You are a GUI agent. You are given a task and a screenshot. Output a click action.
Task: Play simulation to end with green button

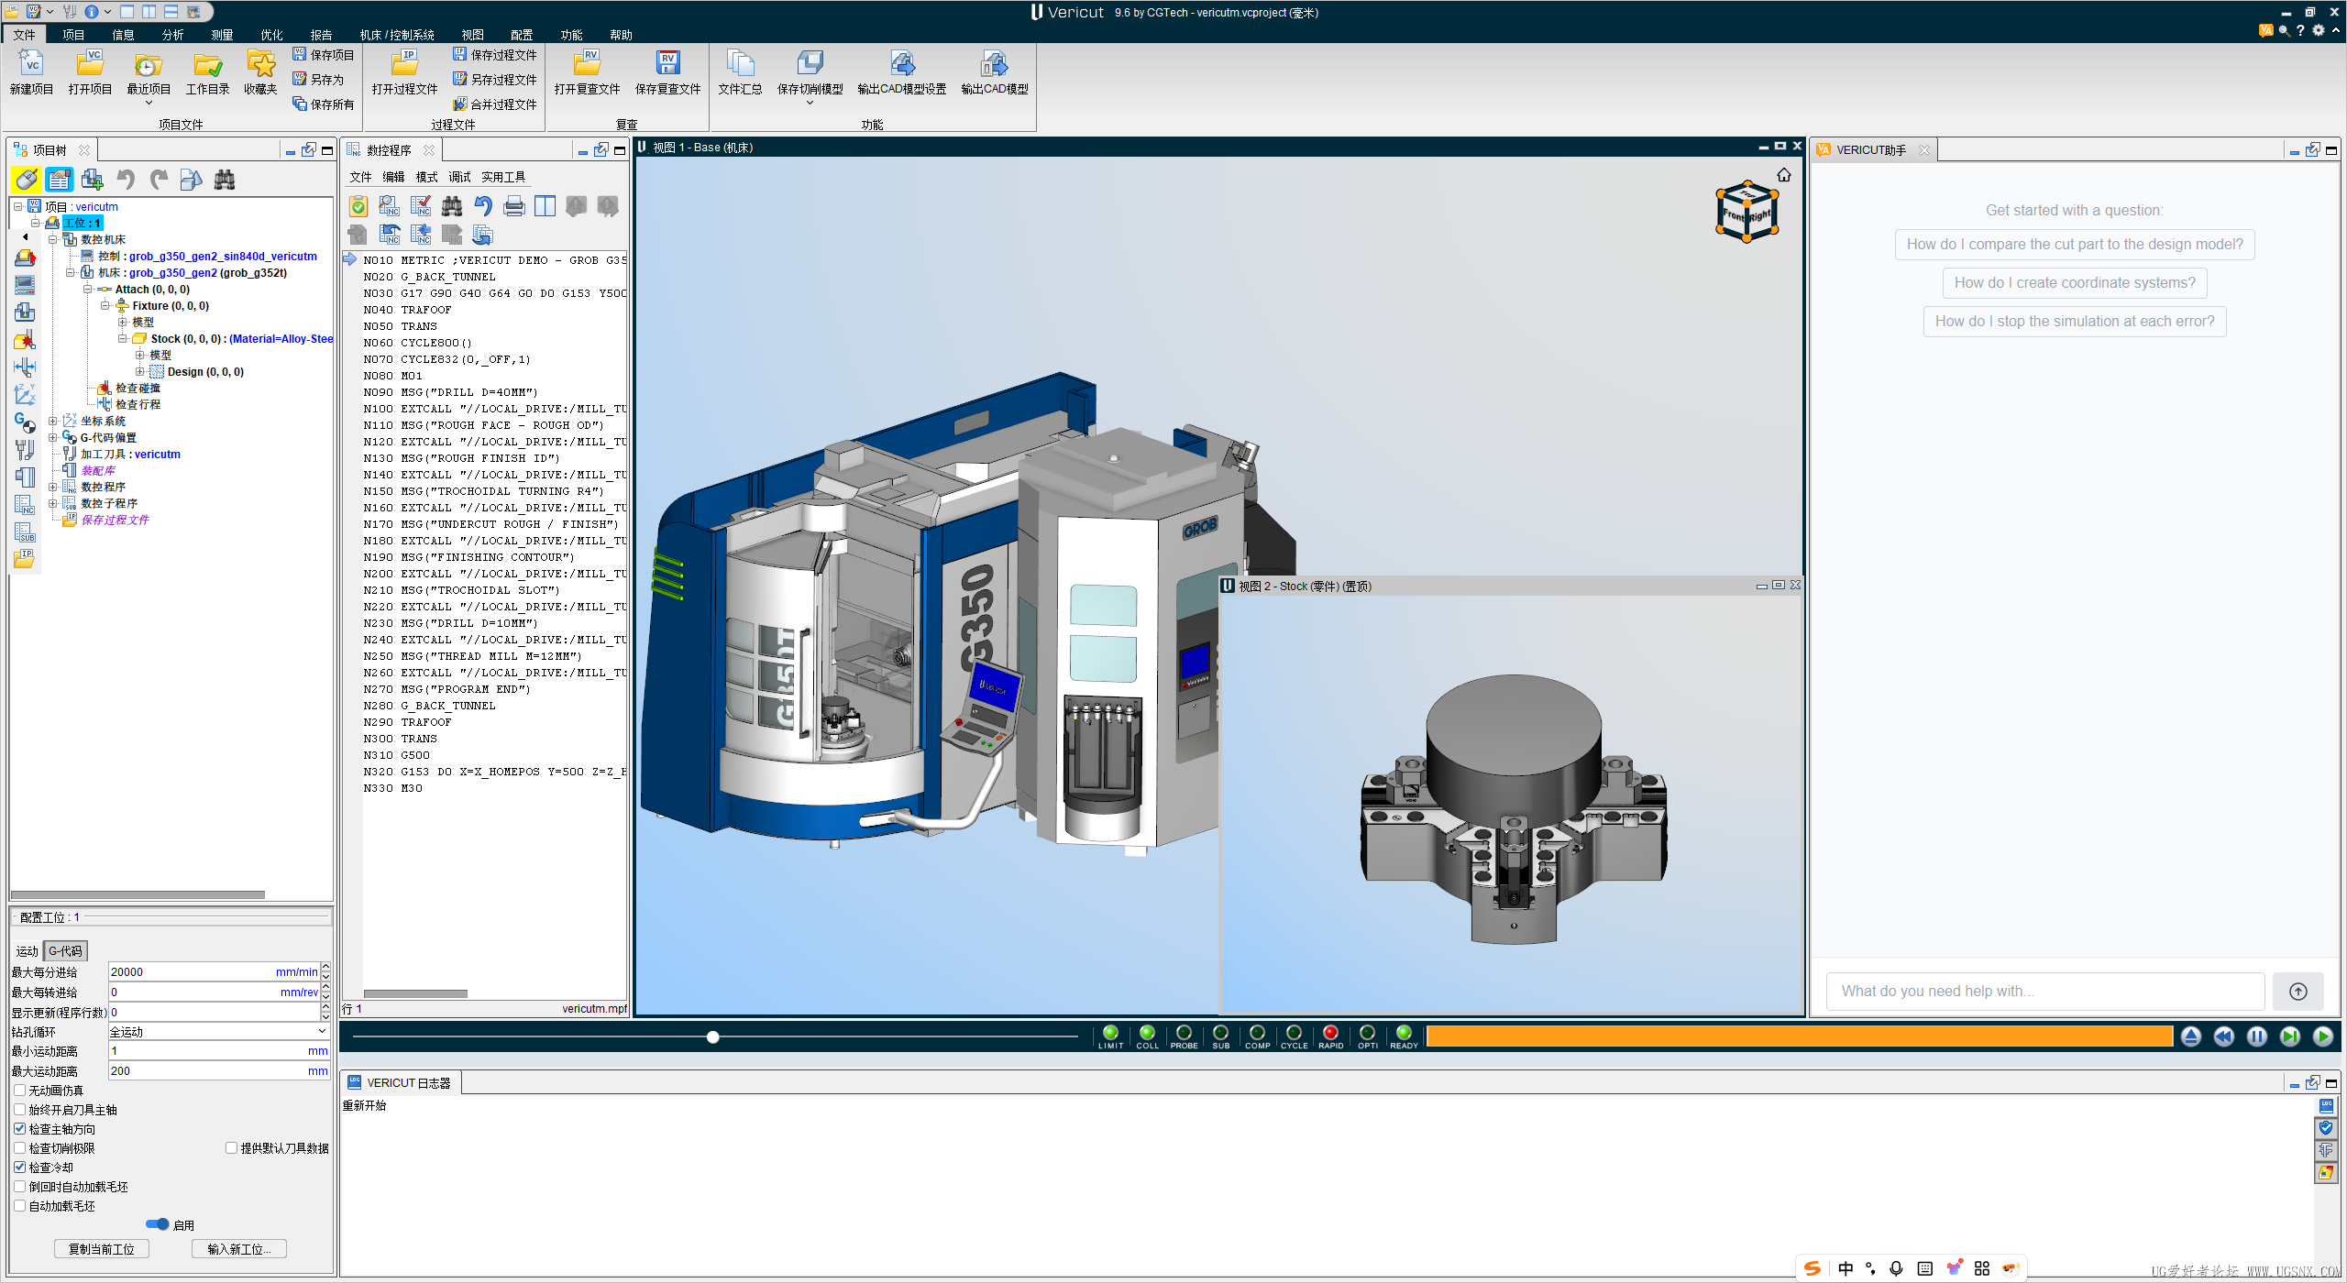point(2323,1036)
